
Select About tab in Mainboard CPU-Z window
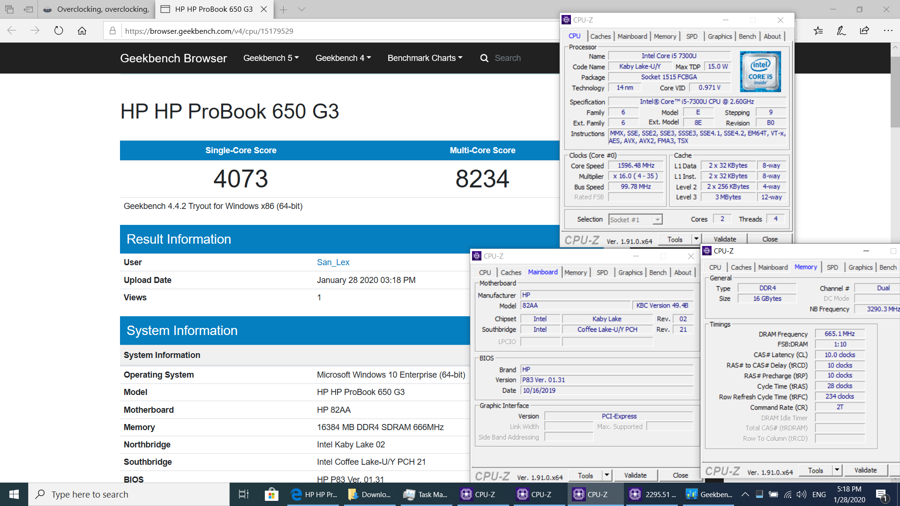[682, 273]
